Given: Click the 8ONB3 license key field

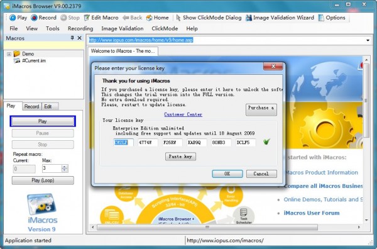Looking at the screenshot, I should tap(221, 143).
